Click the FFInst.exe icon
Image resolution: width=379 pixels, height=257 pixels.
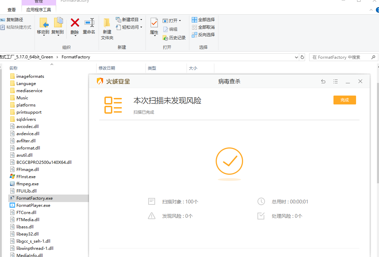12,176
